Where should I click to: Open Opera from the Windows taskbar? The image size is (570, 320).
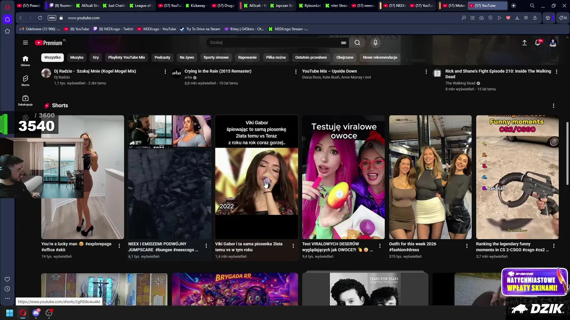point(23,313)
